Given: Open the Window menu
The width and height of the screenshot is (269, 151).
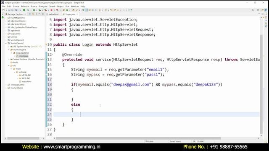Looking at the screenshot, I should pos(75,6).
